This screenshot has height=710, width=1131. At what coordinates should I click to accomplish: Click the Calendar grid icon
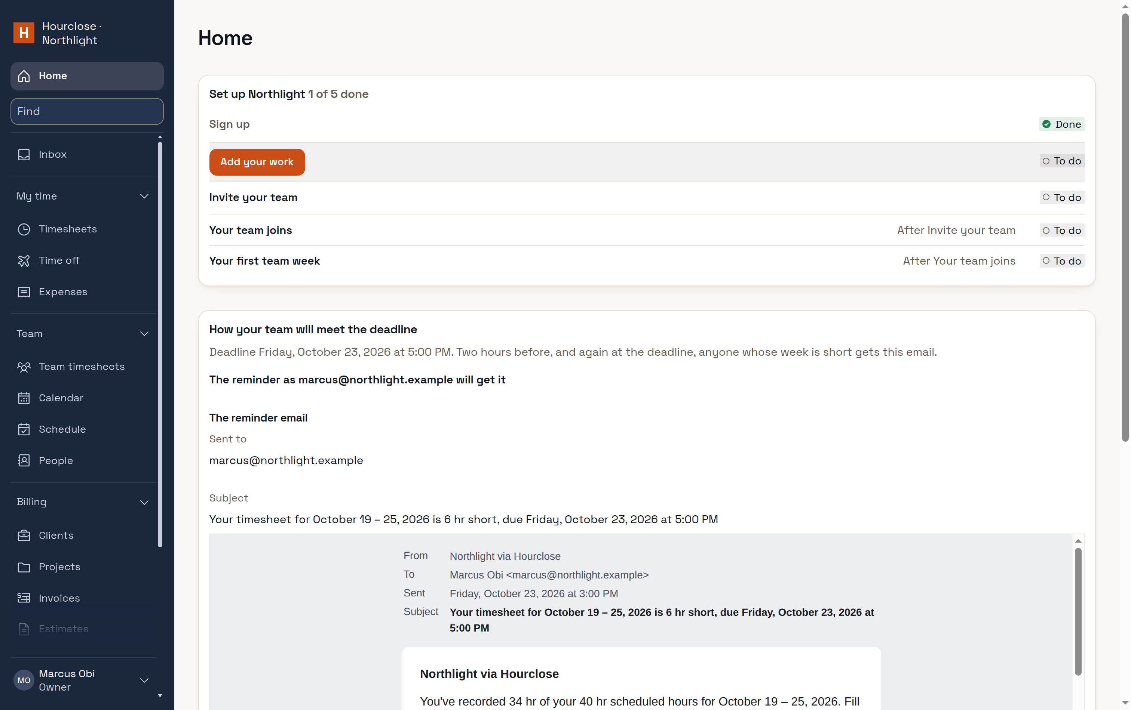(24, 398)
